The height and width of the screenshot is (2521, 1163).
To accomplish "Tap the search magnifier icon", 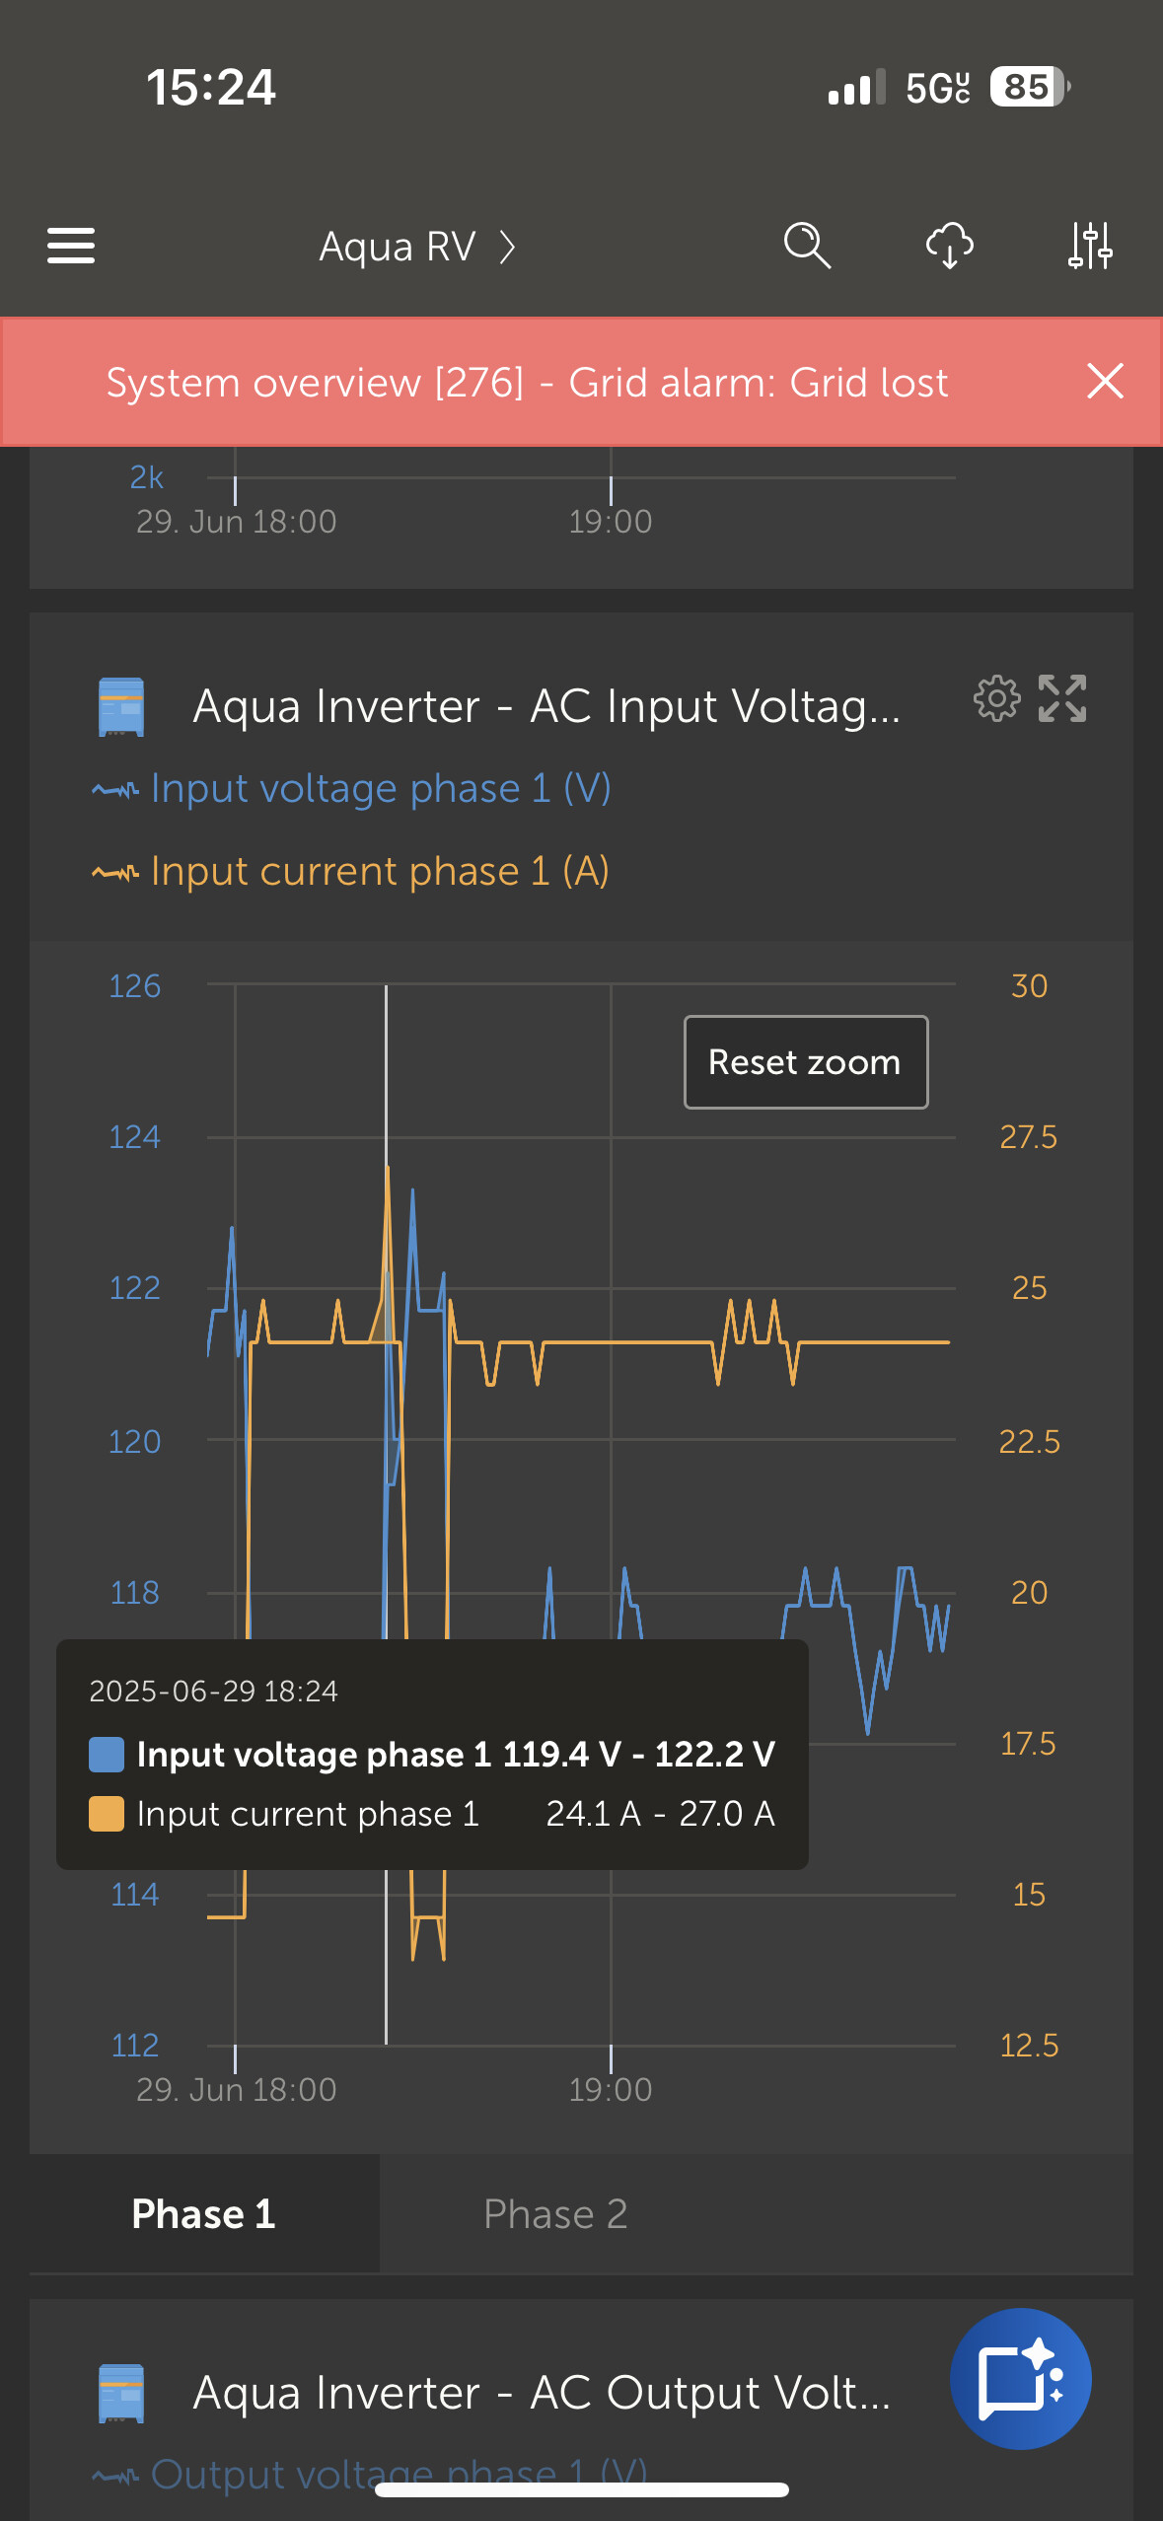I will pyautogui.click(x=807, y=246).
